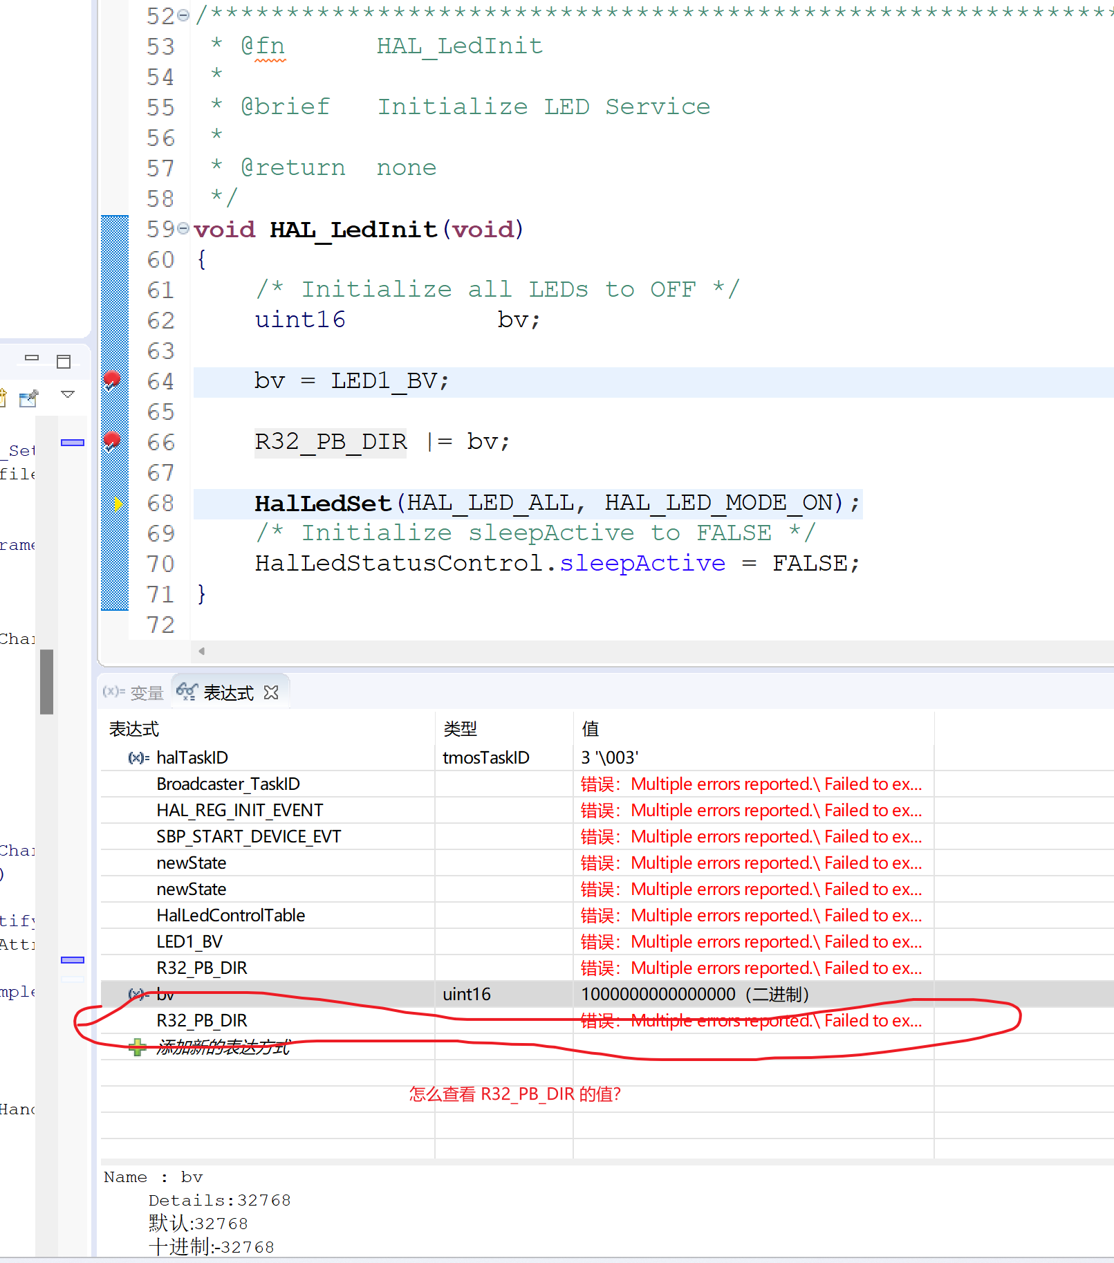
Task: Click the 添加新的表达方式 plus icon
Action: [137, 1047]
